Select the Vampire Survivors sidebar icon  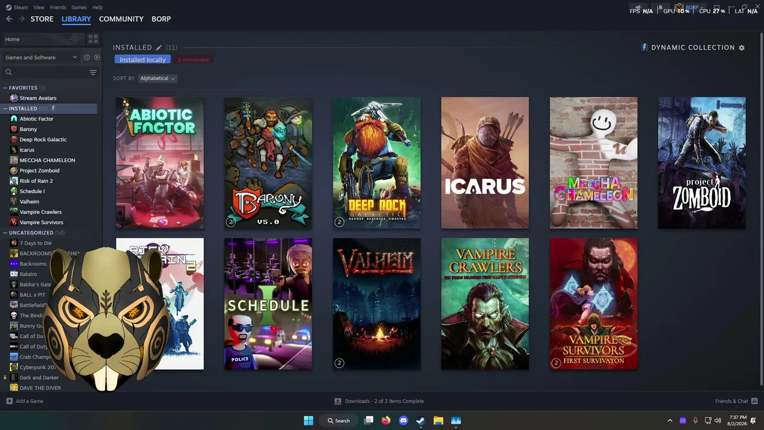(x=14, y=222)
